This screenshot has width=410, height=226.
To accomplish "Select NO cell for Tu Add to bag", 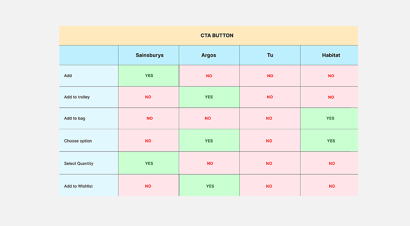I will pos(269,118).
